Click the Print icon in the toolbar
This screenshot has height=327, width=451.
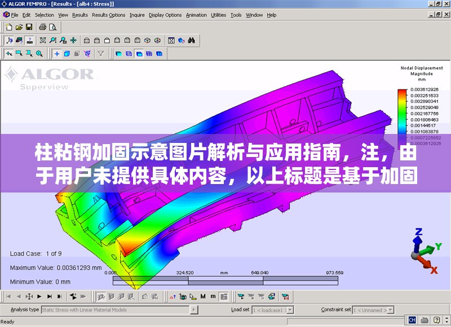pos(43,27)
